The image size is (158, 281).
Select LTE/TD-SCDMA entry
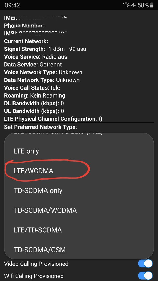[79, 230]
